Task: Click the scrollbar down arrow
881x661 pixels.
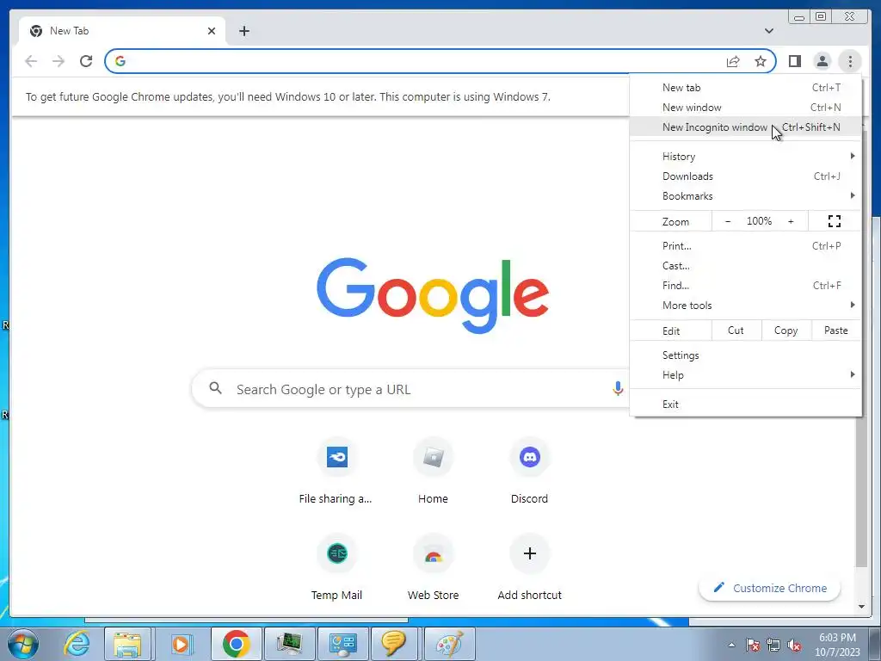Action: tap(862, 607)
